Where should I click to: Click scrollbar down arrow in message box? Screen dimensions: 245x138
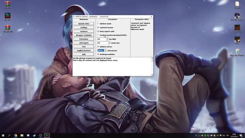152,75
